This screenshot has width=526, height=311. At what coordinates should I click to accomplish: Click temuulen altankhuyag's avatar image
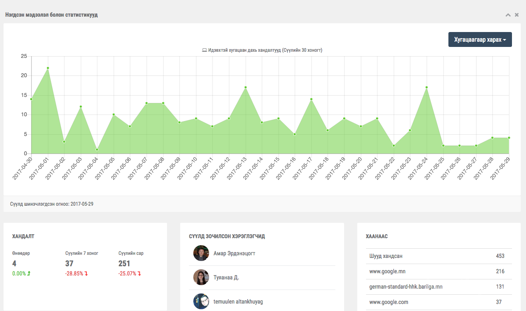pos(201,301)
